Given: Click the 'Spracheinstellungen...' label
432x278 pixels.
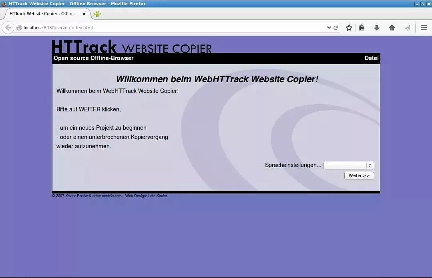Looking at the screenshot, I should (x=293, y=165).
